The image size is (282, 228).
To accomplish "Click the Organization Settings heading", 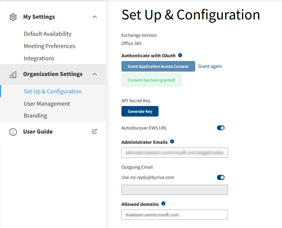I will click(53, 74).
